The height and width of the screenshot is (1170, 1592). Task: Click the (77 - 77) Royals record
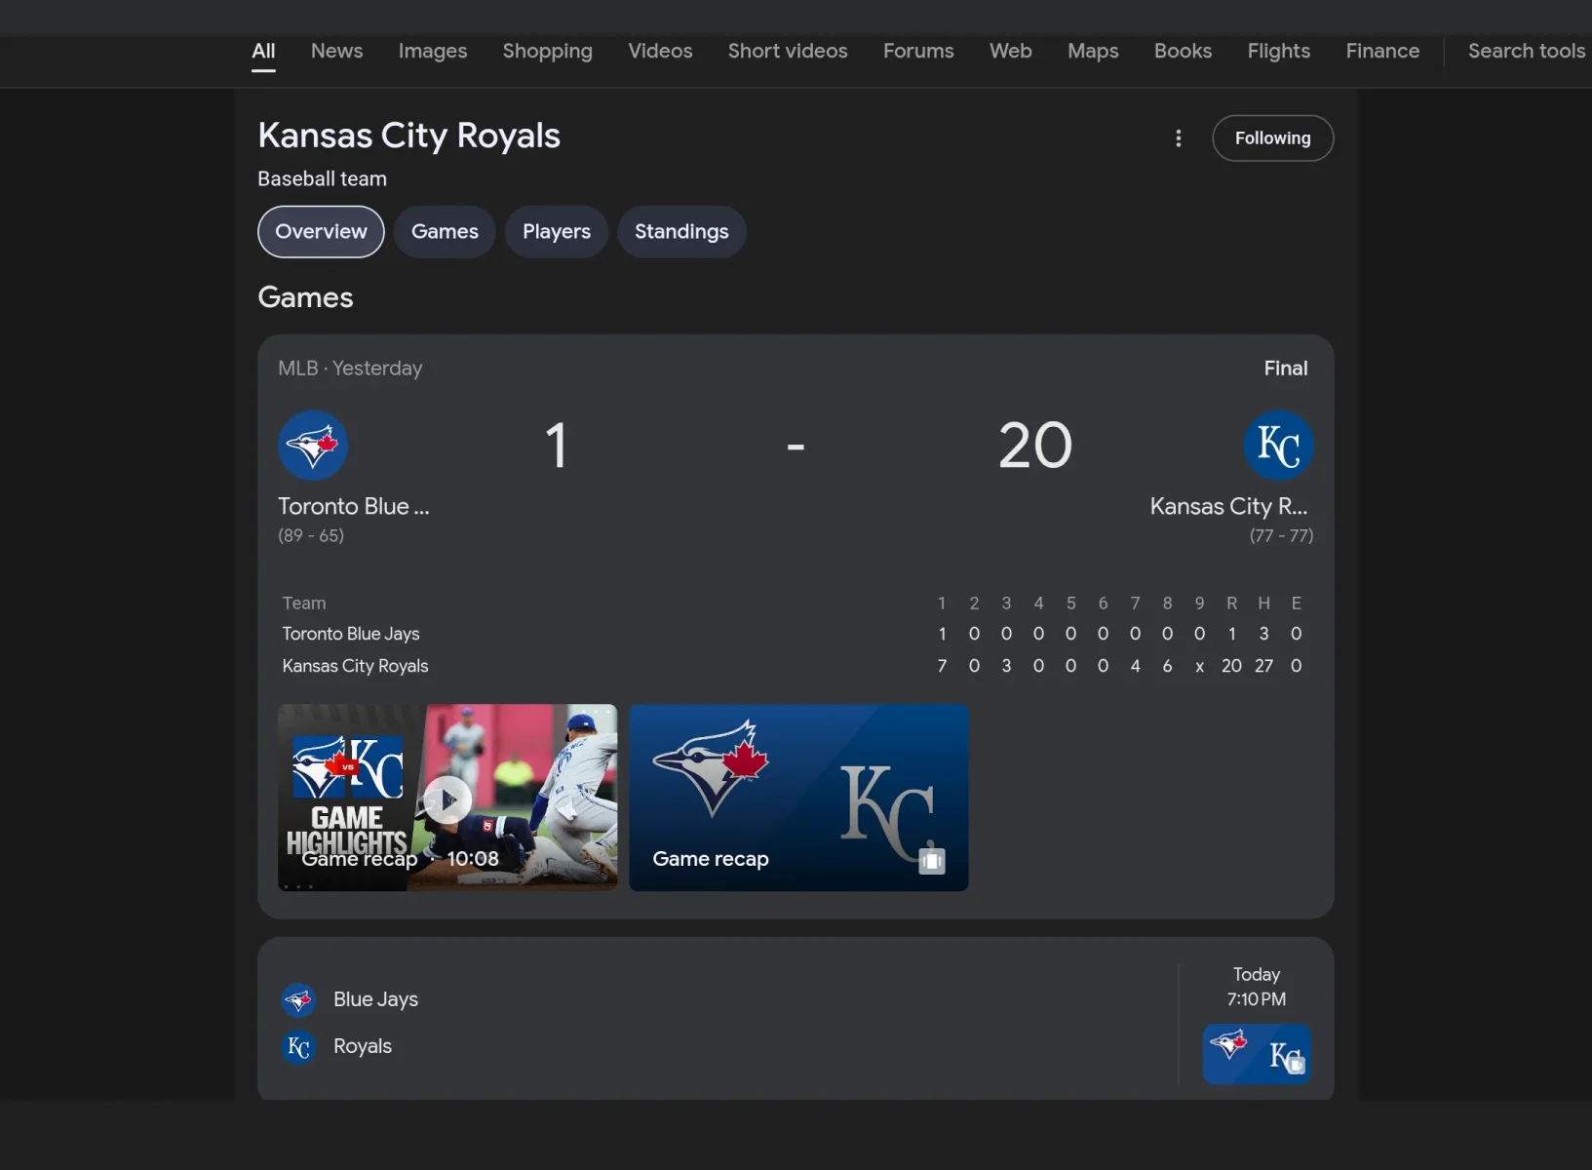1281,536
